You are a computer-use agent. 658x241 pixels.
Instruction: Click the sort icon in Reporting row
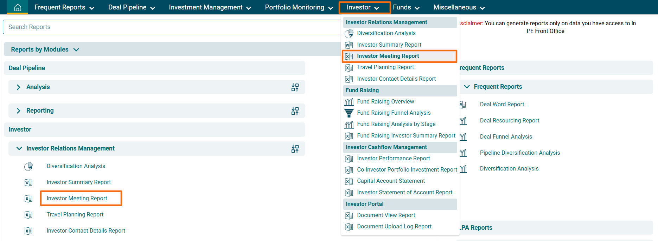coord(295,111)
